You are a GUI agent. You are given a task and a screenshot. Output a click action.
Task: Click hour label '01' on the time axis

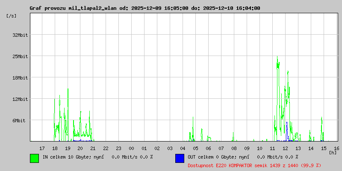point(144,148)
